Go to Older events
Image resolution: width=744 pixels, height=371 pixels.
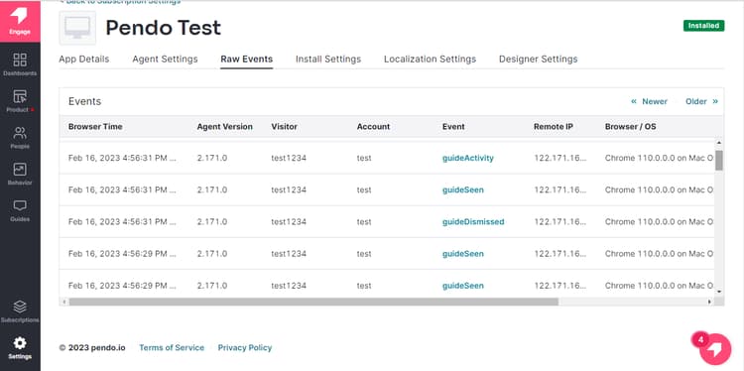[x=701, y=101]
